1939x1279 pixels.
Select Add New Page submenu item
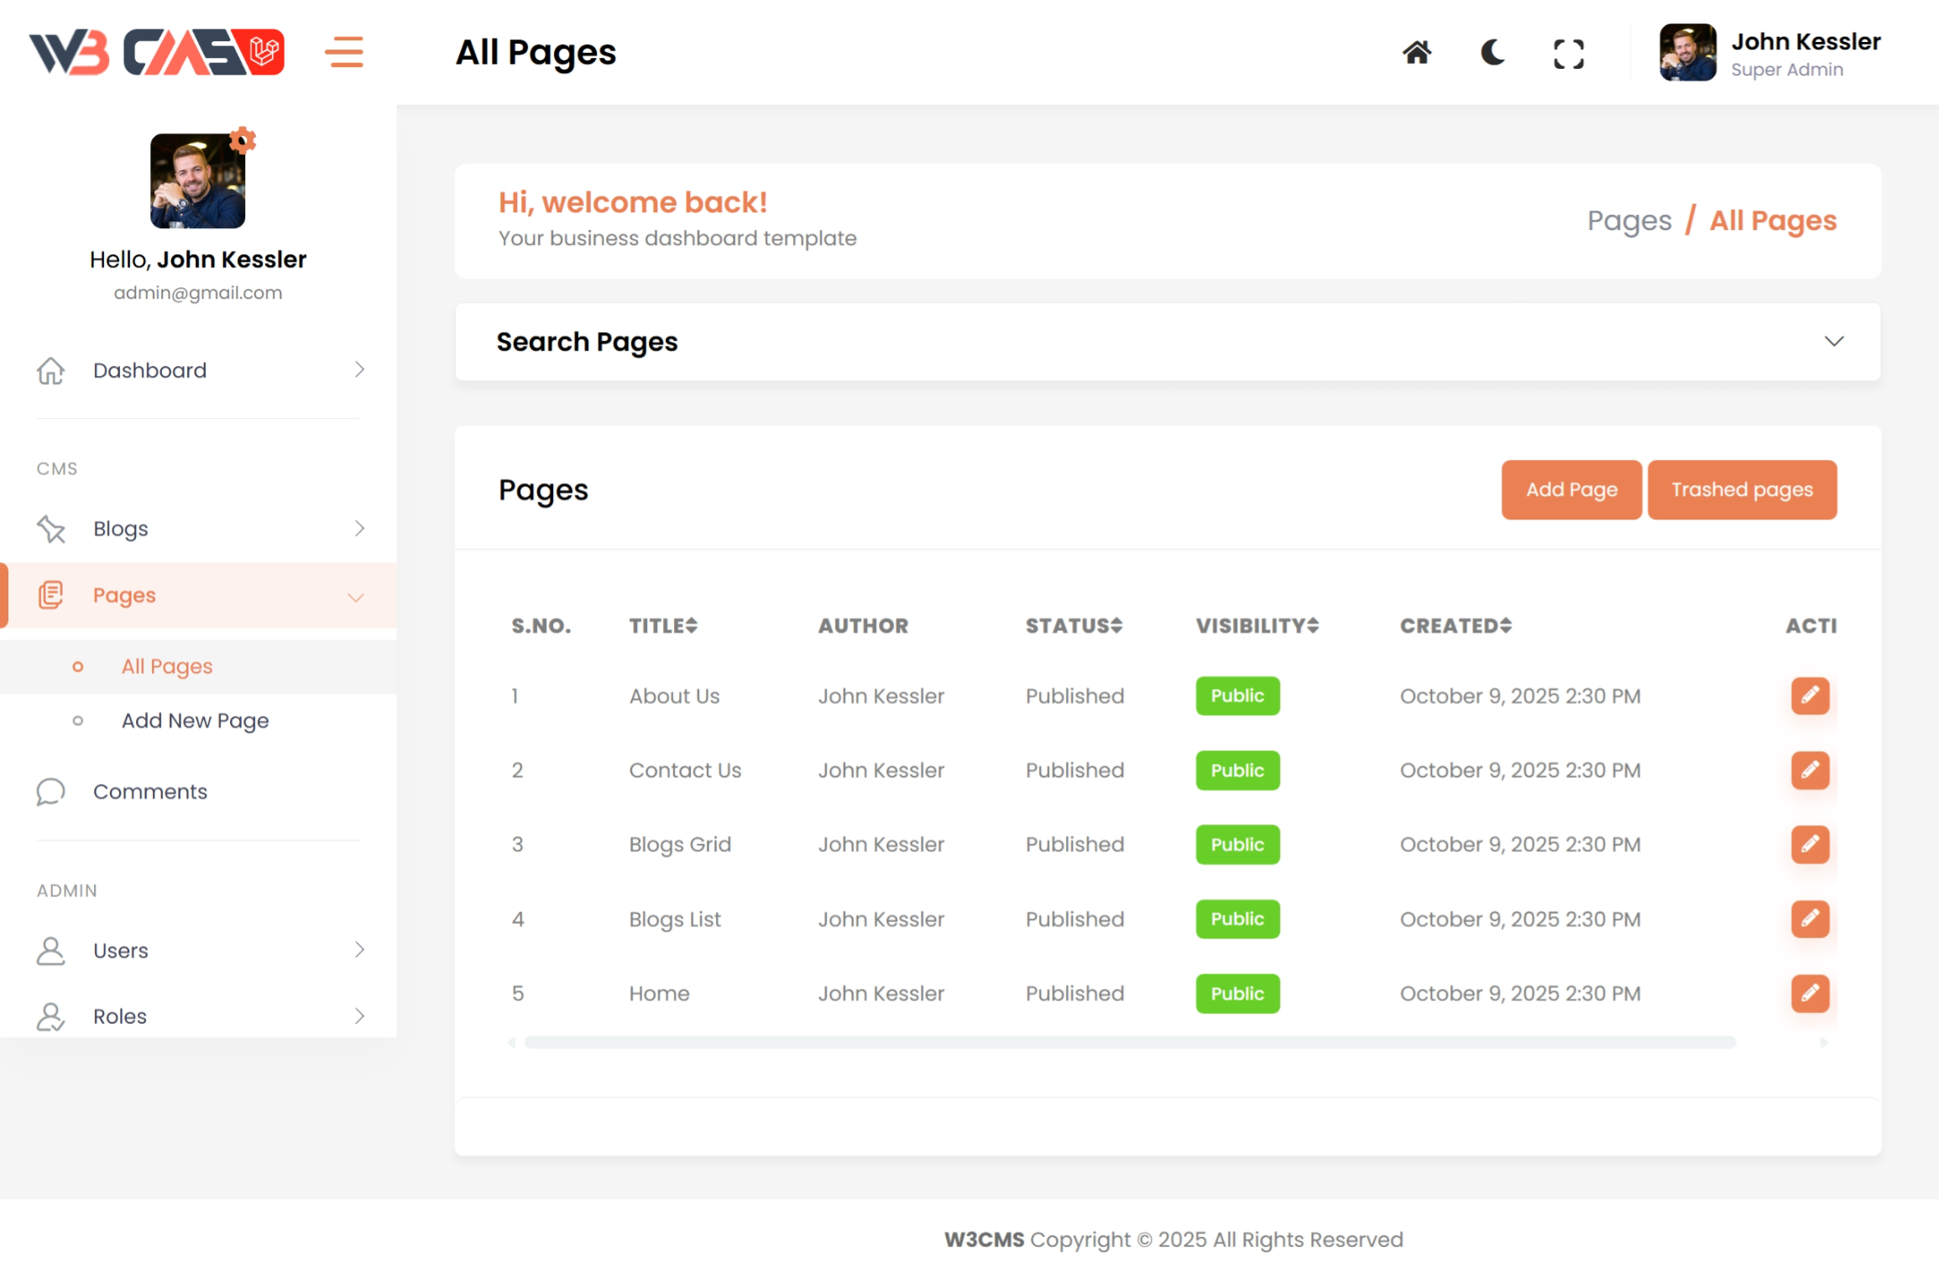tap(195, 721)
